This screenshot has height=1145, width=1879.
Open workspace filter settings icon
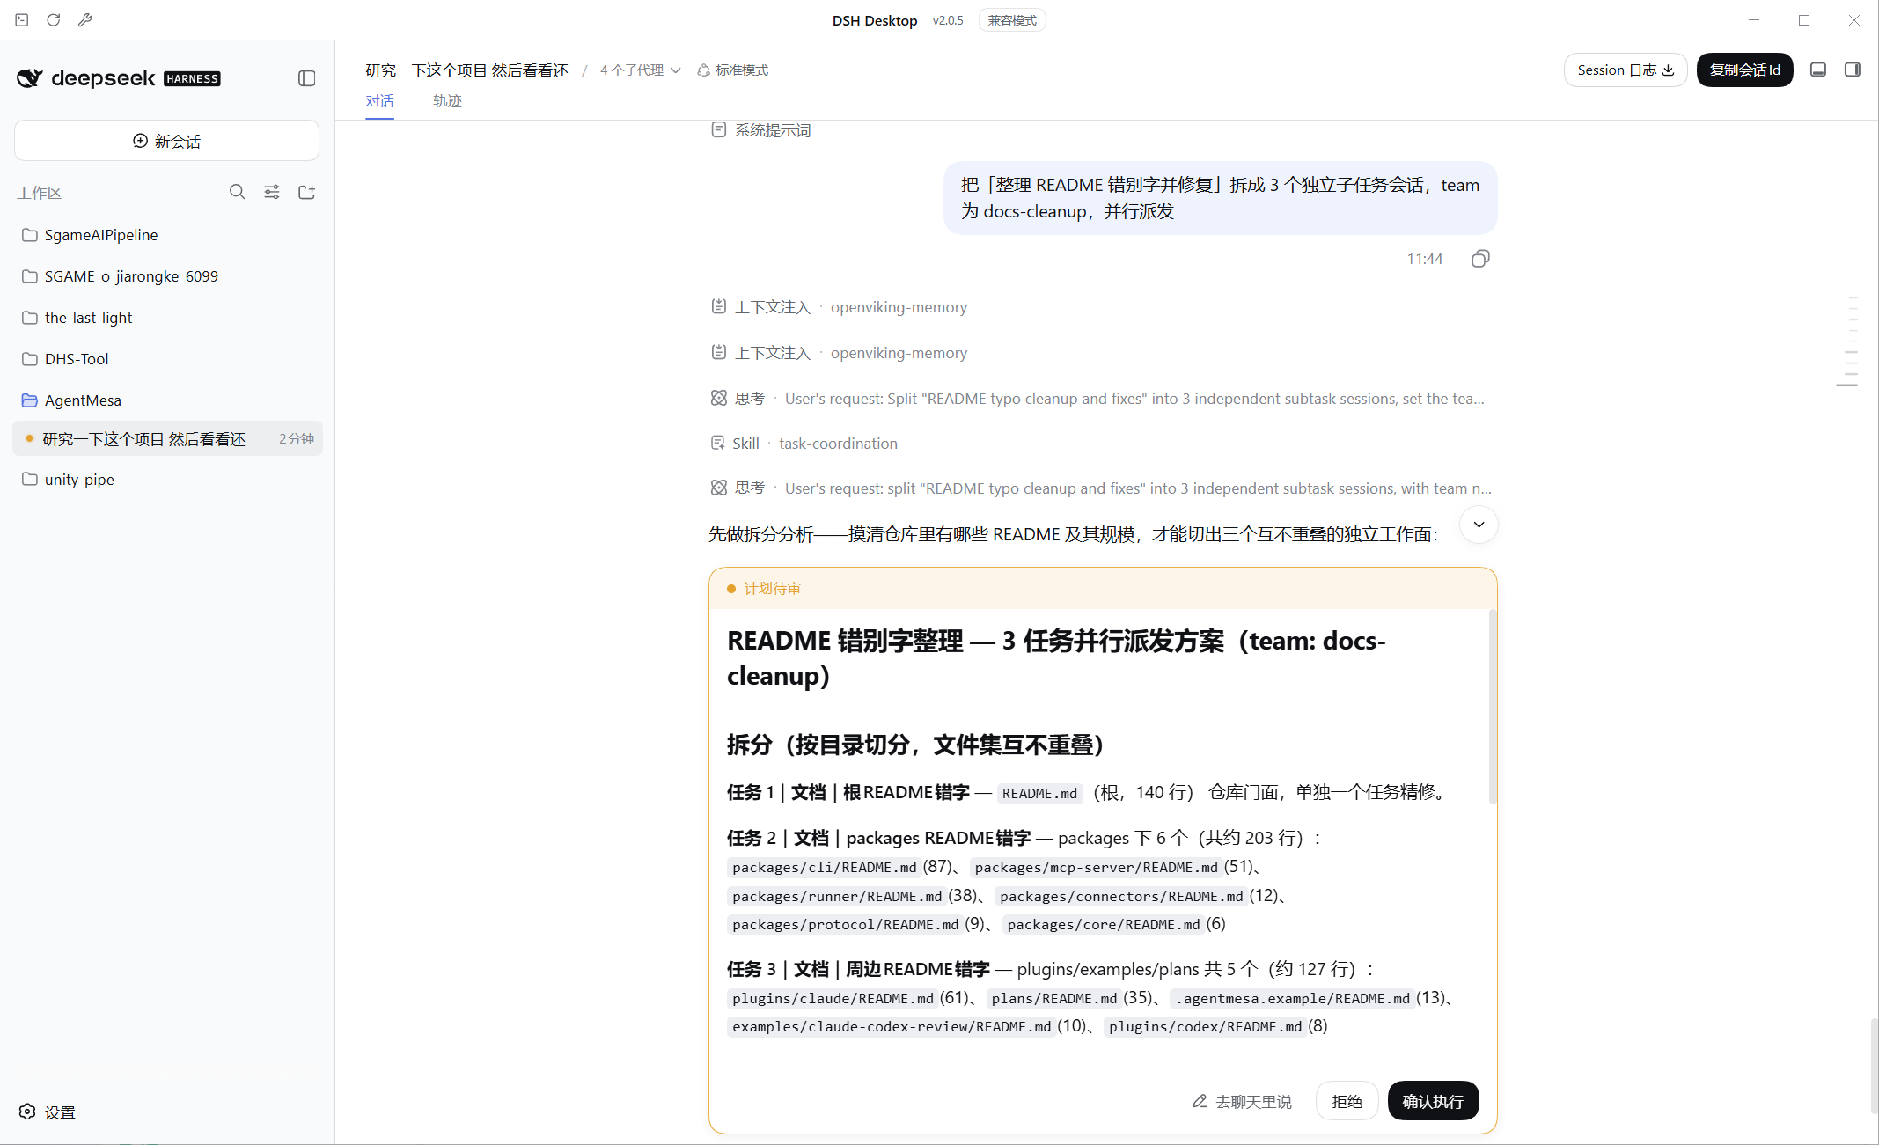pyautogui.click(x=272, y=192)
